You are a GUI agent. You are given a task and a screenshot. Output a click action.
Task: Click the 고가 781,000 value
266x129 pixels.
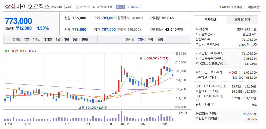pyautogui.click(x=108, y=18)
